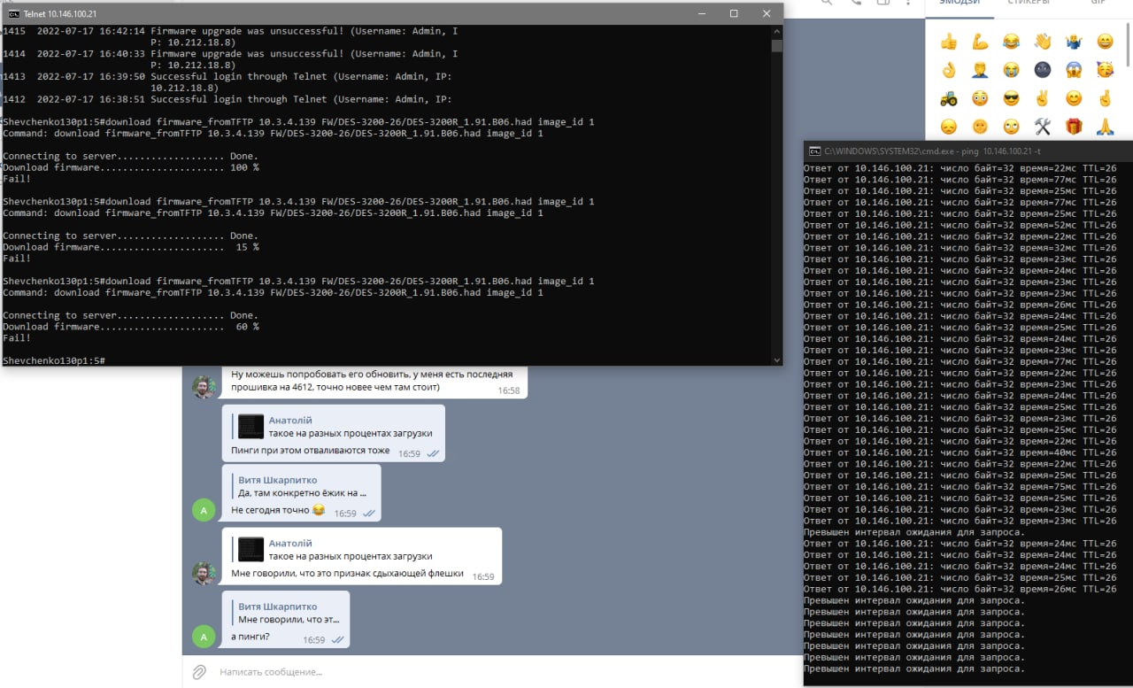The height and width of the screenshot is (688, 1133).
Task: Insert the waving hand emoji
Action: coord(1042,42)
